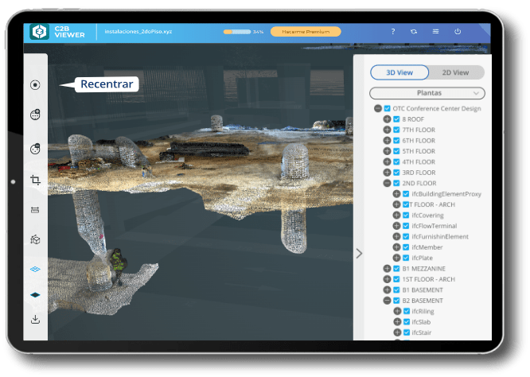The width and height of the screenshot is (530, 377).
Task: Expand the 7TH FLOOR node
Action: [387, 130]
